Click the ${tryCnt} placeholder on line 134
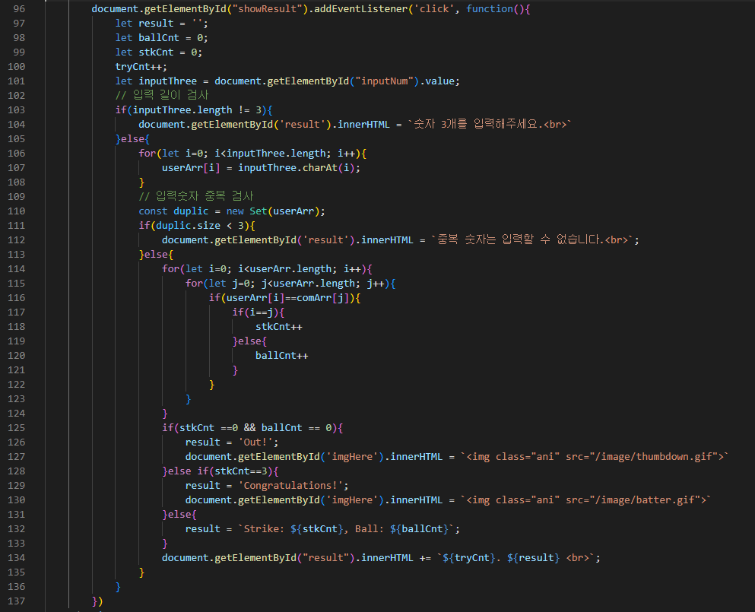755x612 pixels. click(x=468, y=557)
